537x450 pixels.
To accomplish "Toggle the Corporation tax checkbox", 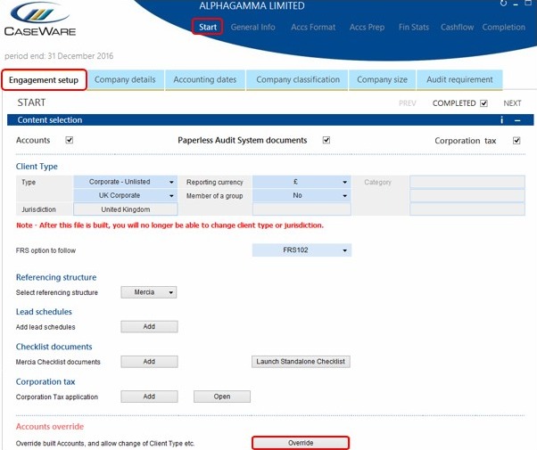I will tap(516, 140).
